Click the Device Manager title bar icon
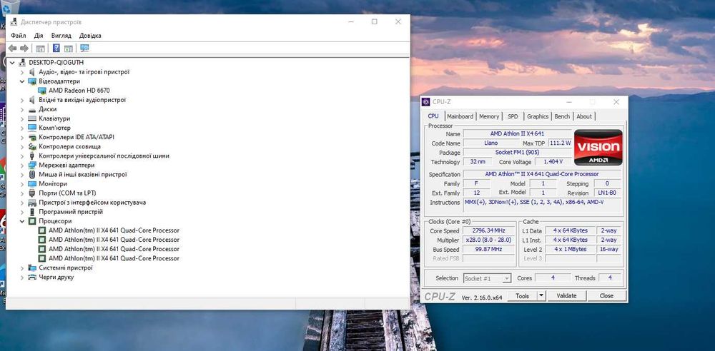The height and width of the screenshot is (351, 715). point(14,22)
